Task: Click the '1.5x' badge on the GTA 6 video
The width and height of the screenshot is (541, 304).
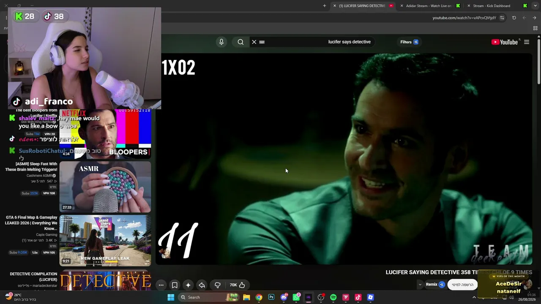Action: tap(35, 252)
